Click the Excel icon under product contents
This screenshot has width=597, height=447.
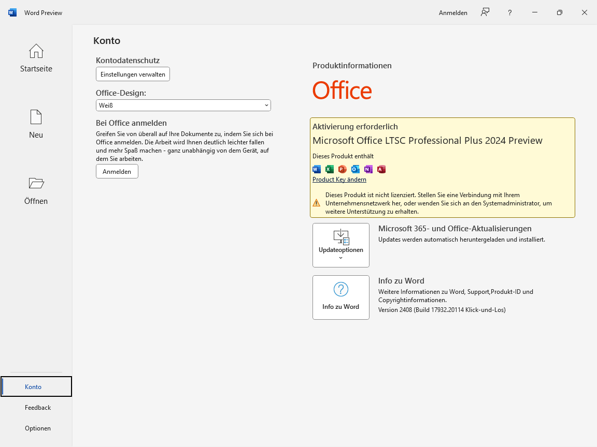(x=330, y=169)
